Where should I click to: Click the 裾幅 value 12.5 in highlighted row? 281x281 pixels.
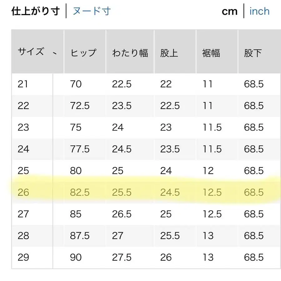pyautogui.click(x=213, y=192)
